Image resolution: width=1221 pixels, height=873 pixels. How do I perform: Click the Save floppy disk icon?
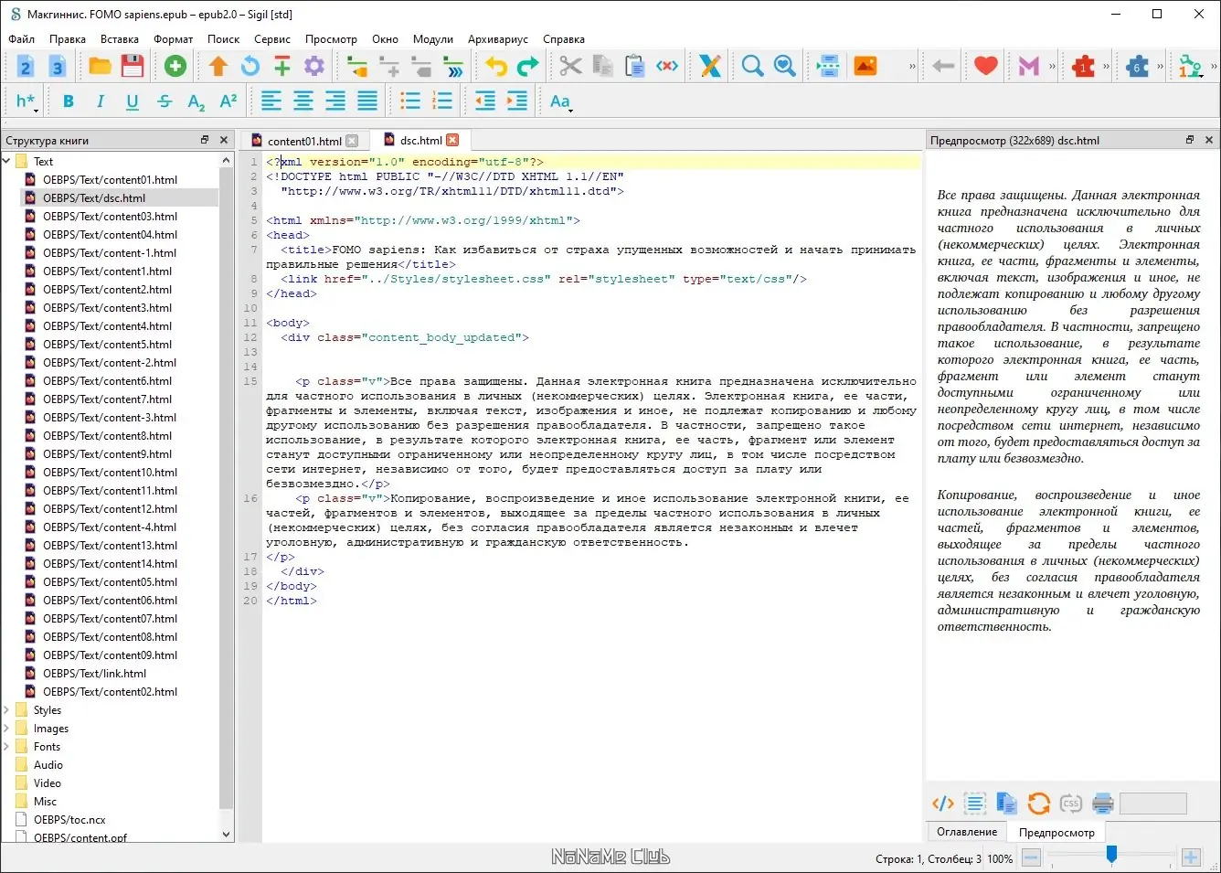[x=133, y=66]
